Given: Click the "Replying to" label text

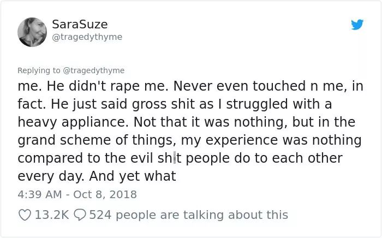Looking at the screenshot, I should (39, 70).
